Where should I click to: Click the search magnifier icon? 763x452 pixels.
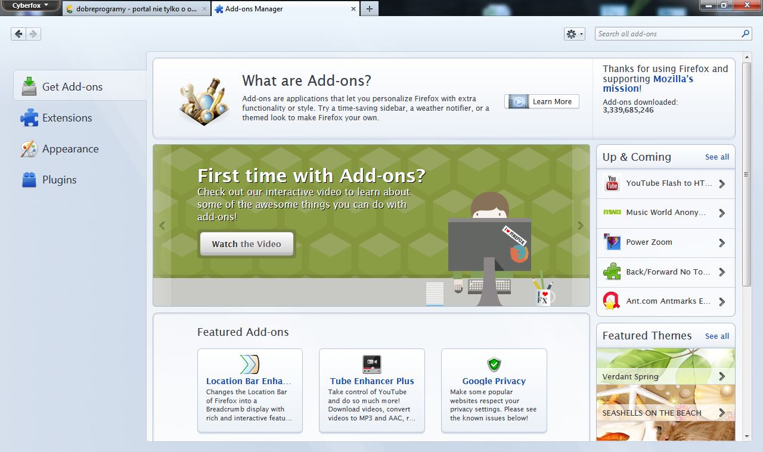click(x=745, y=34)
